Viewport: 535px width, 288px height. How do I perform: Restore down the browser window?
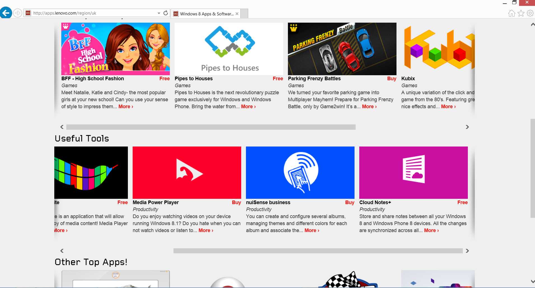pos(514,3)
